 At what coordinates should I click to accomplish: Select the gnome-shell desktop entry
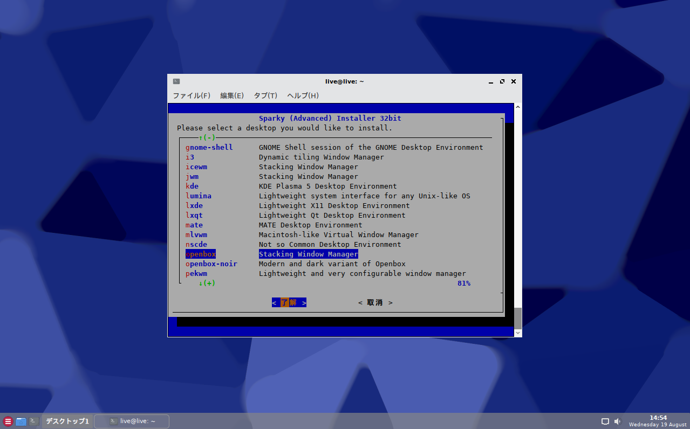209,148
